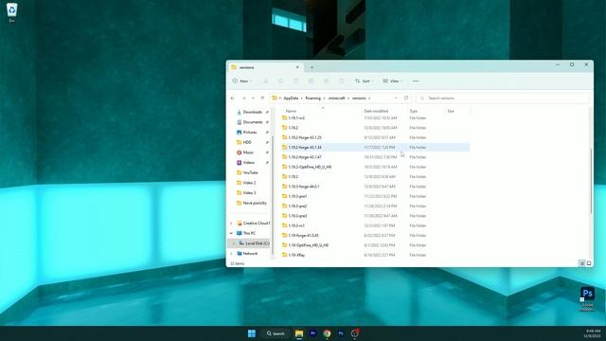Click the Cut icon in Explorer toolbar
Image resolution: width=606 pixels, height=341 pixels.
point(265,81)
